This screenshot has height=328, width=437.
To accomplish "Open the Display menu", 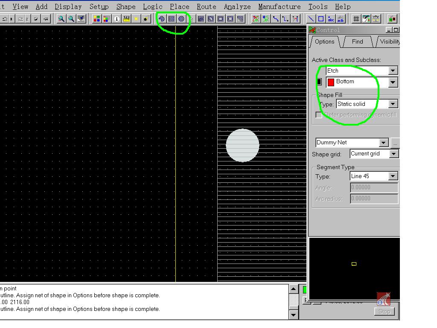I will tap(68, 6).
